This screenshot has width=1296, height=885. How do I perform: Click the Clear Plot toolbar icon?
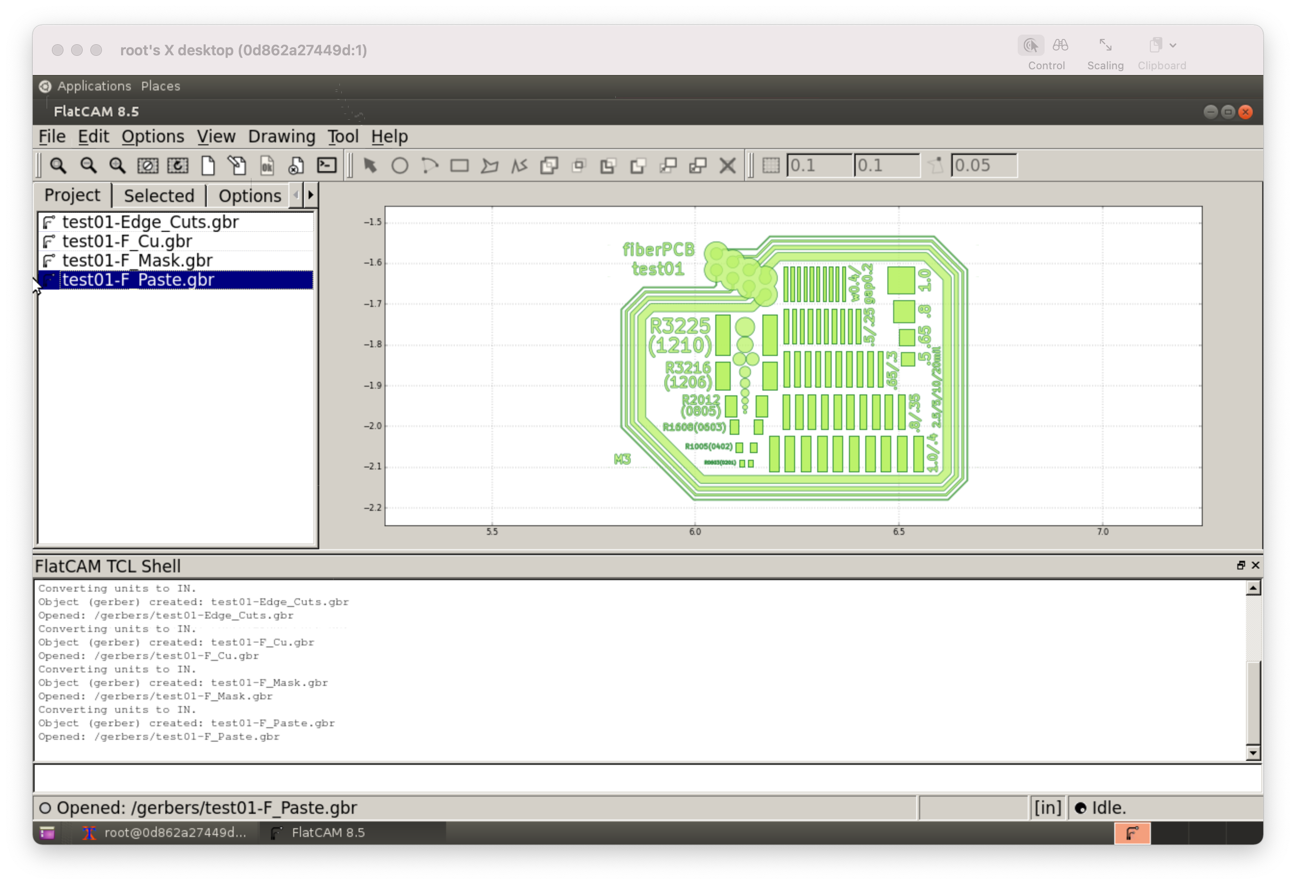[x=148, y=166]
